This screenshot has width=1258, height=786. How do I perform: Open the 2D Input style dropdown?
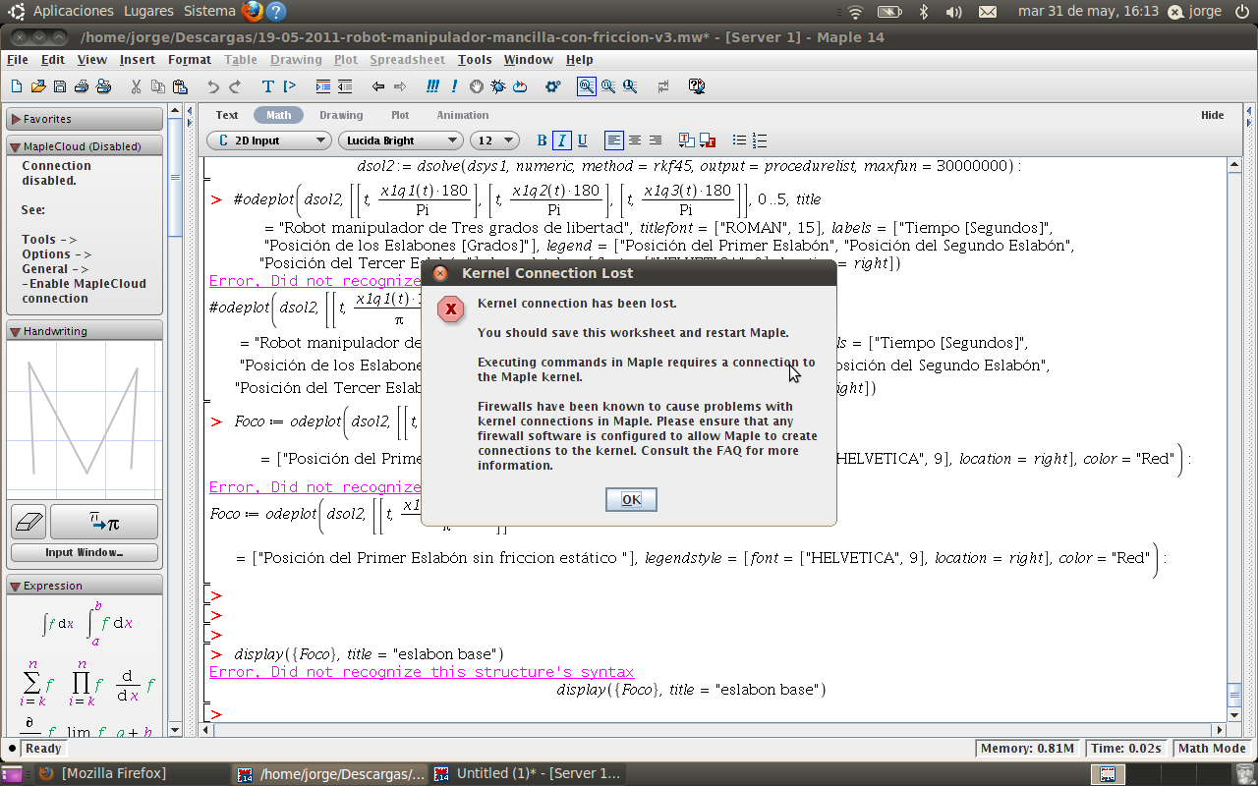click(x=269, y=140)
